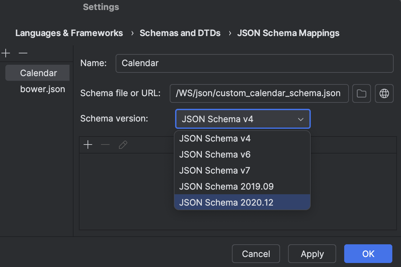This screenshot has width=401, height=267.
Task: Click the remove mapping minus icon
Action: [105, 145]
